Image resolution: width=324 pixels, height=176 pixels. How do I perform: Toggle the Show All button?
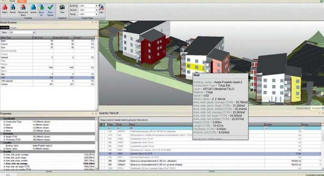pyautogui.click(x=41, y=10)
